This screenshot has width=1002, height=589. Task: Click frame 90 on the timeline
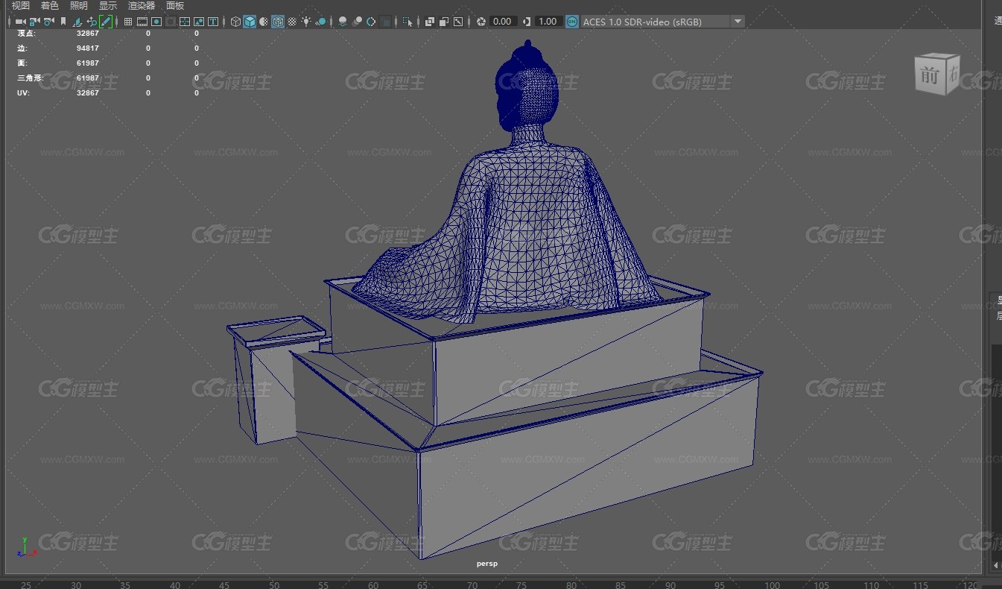pos(670,585)
